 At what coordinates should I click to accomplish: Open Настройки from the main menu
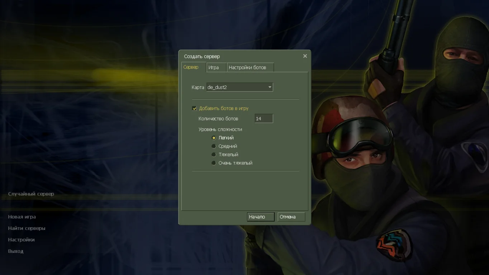[21, 240]
